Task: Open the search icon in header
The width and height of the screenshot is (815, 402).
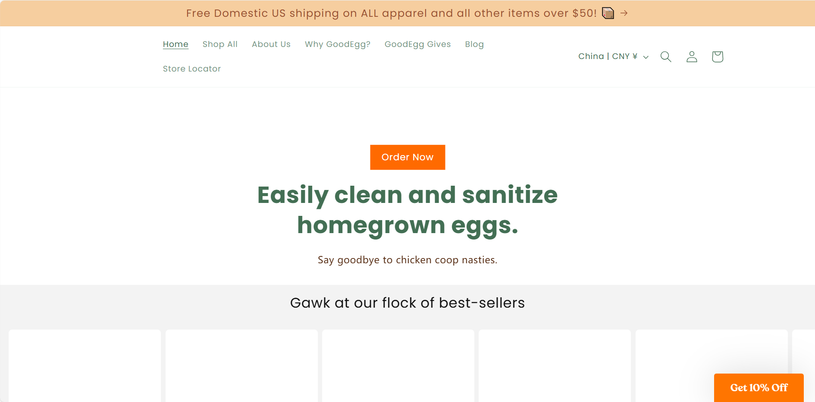Action: [x=666, y=57]
